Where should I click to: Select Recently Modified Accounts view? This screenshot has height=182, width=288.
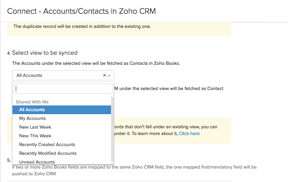click(48, 153)
